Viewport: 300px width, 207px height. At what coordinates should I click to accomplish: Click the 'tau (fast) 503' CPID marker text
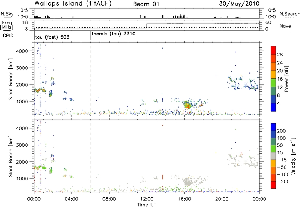click(x=52, y=37)
